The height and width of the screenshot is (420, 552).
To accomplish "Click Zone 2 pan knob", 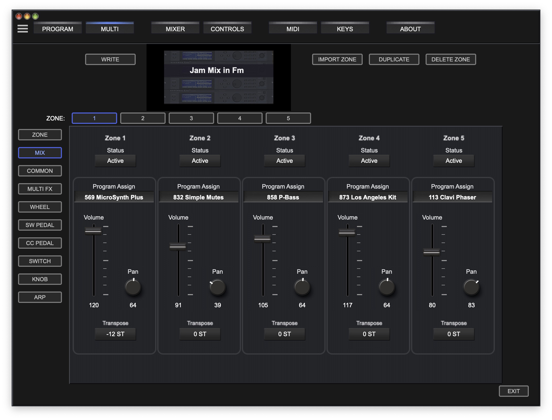I will pyautogui.click(x=217, y=288).
